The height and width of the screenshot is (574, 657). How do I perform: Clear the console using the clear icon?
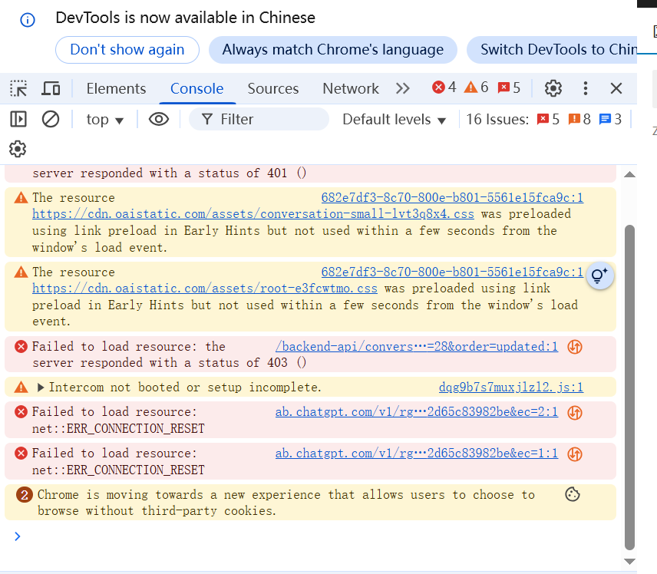[51, 119]
